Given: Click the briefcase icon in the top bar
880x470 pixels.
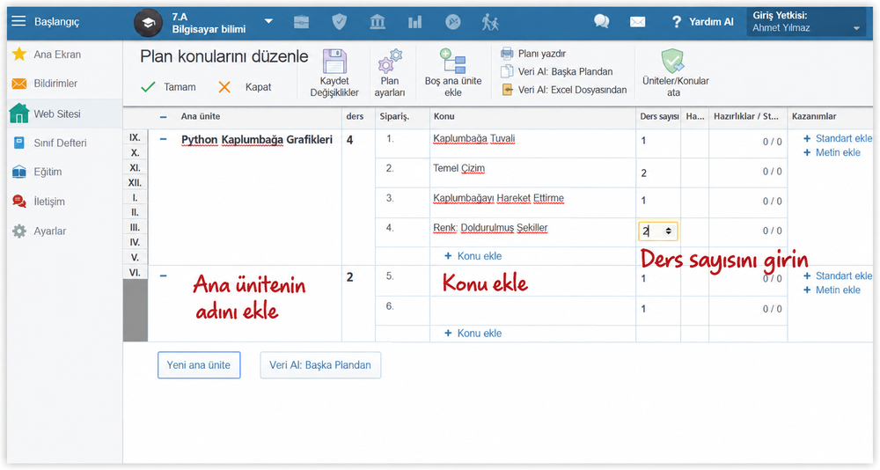Looking at the screenshot, I should click(301, 22).
